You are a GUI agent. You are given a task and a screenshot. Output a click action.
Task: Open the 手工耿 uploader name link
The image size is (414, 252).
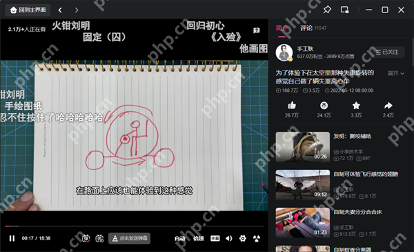point(305,49)
